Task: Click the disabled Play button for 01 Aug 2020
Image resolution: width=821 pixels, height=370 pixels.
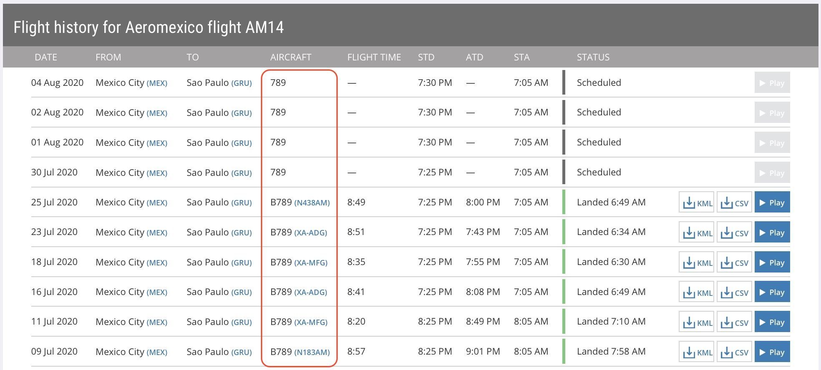Action: [772, 143]
